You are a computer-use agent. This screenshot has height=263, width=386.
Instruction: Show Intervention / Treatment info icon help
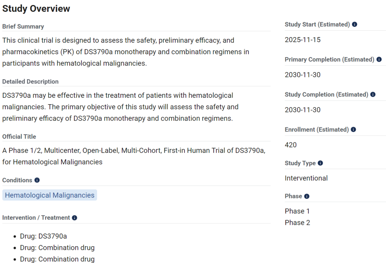(x=75, y=218)
